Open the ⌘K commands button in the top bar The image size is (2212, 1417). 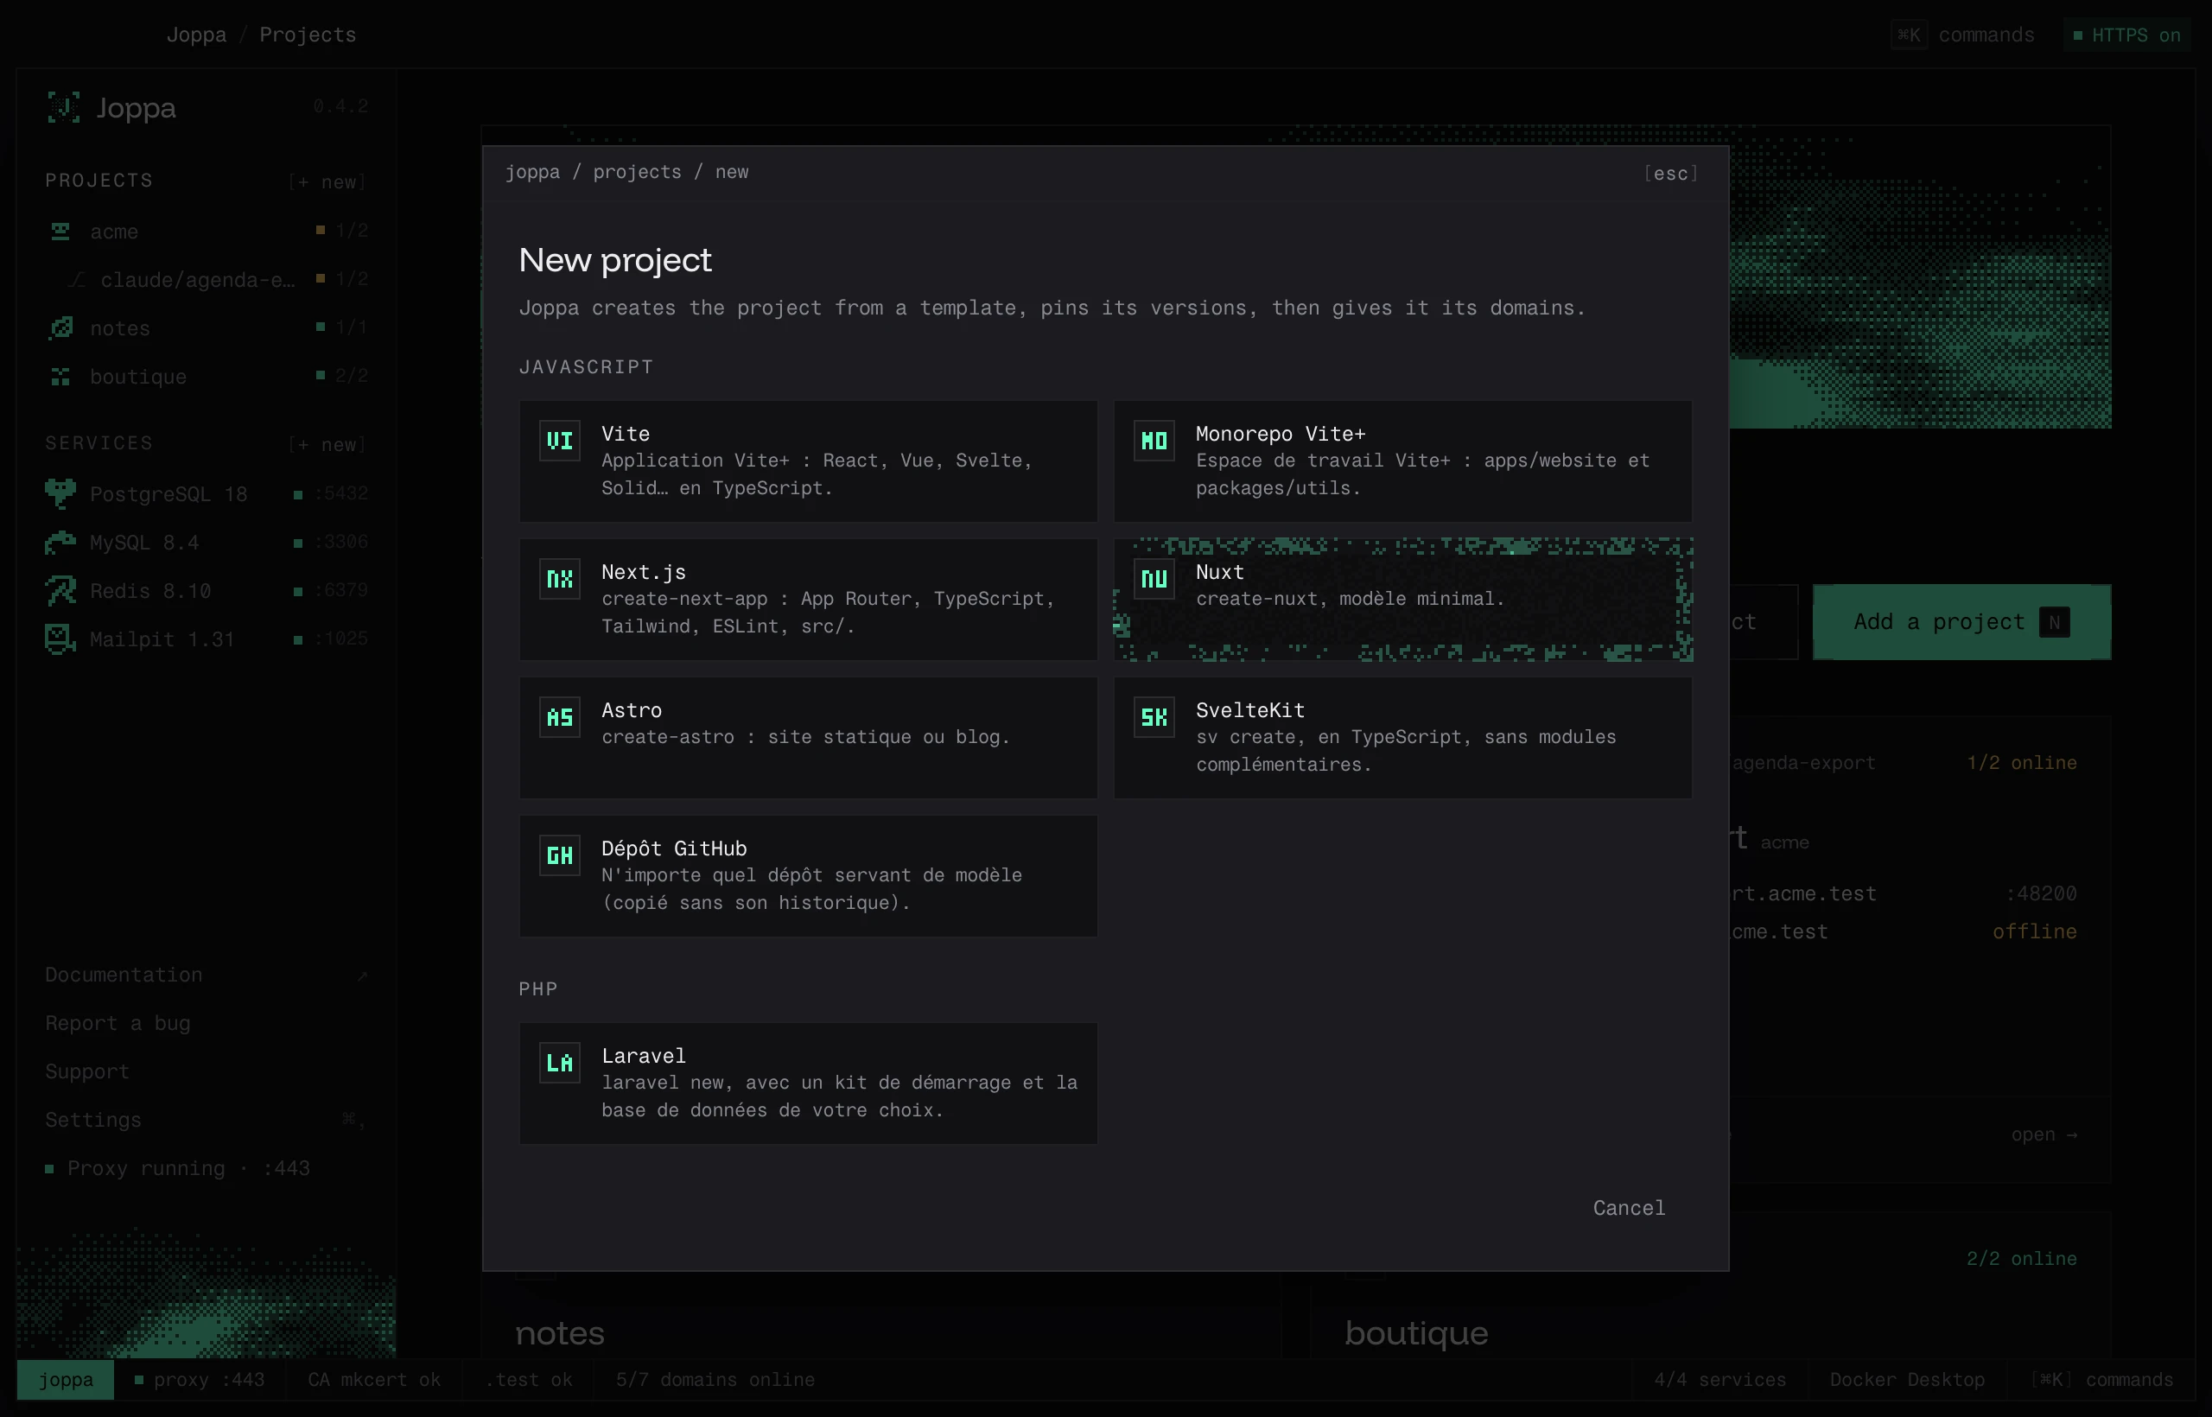pos(1963,35)
